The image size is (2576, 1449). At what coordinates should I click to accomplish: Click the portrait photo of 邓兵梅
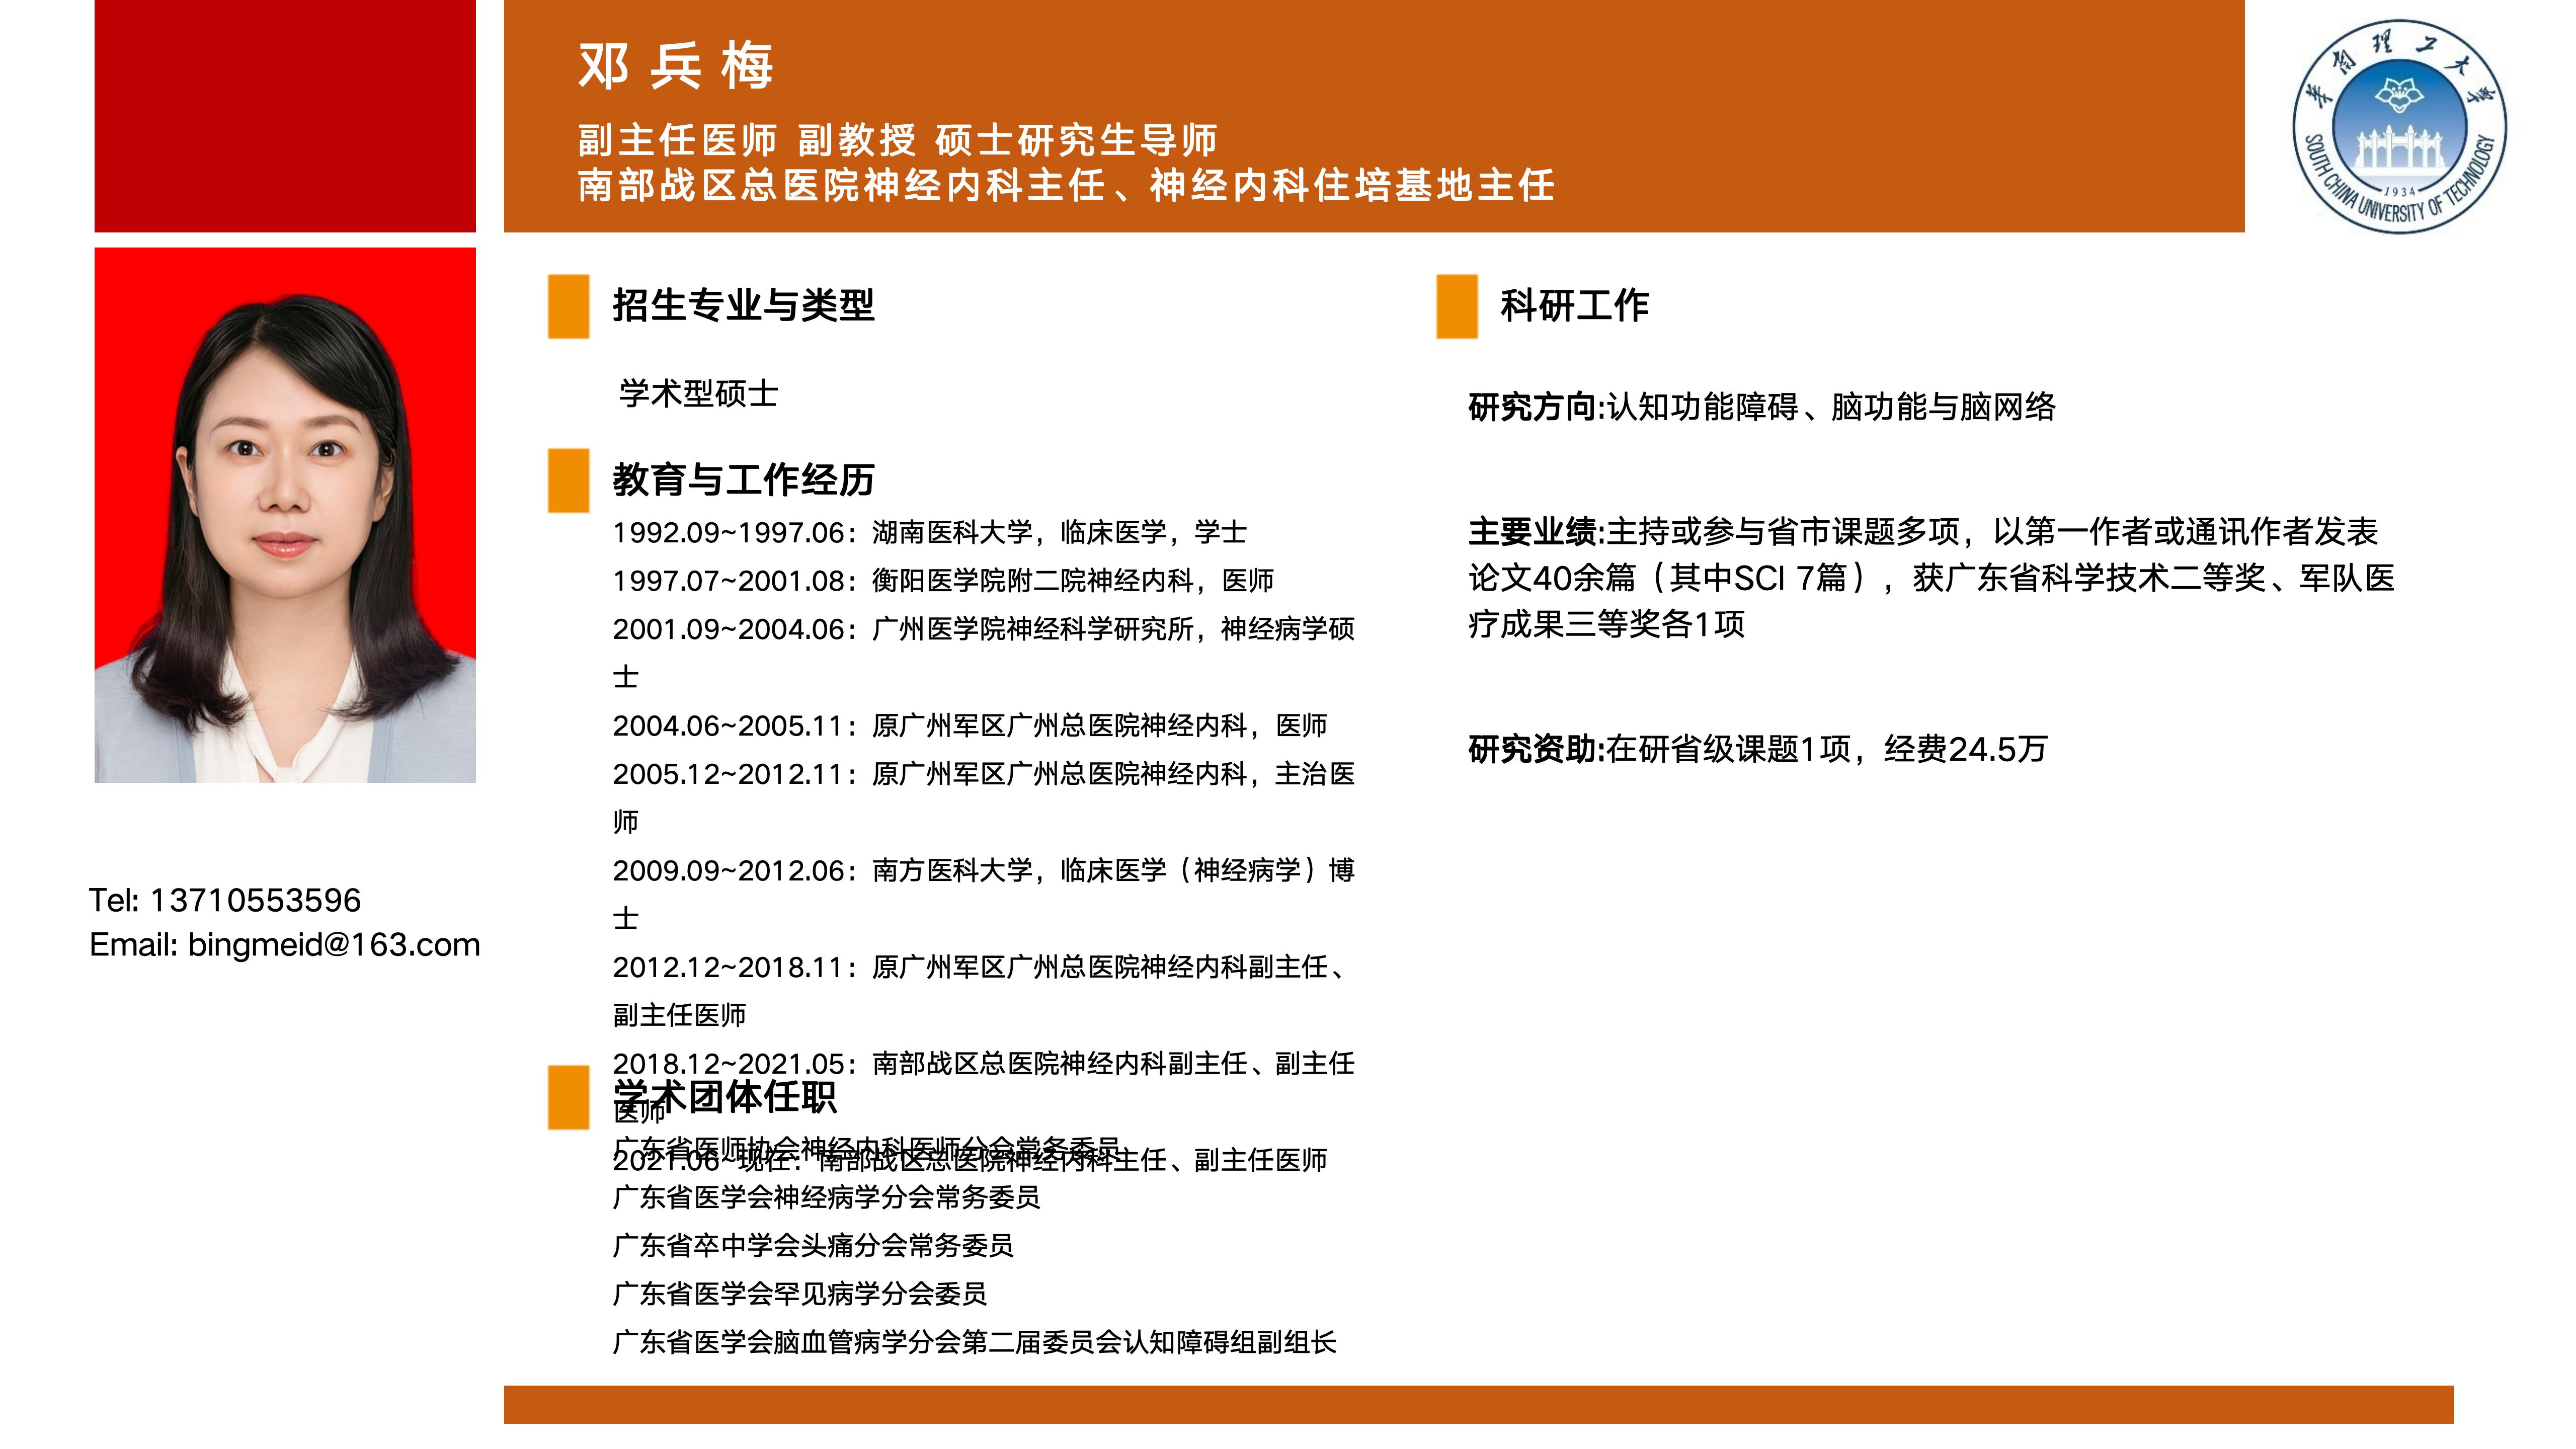(x=285, y=515)
